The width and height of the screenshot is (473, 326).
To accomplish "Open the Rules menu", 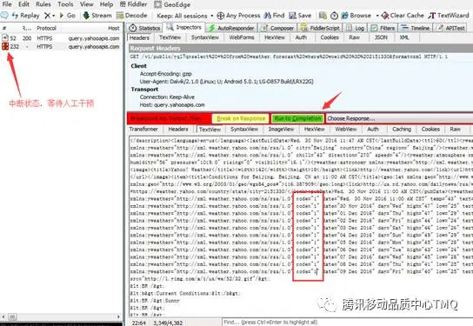I will tap(43, 4).
